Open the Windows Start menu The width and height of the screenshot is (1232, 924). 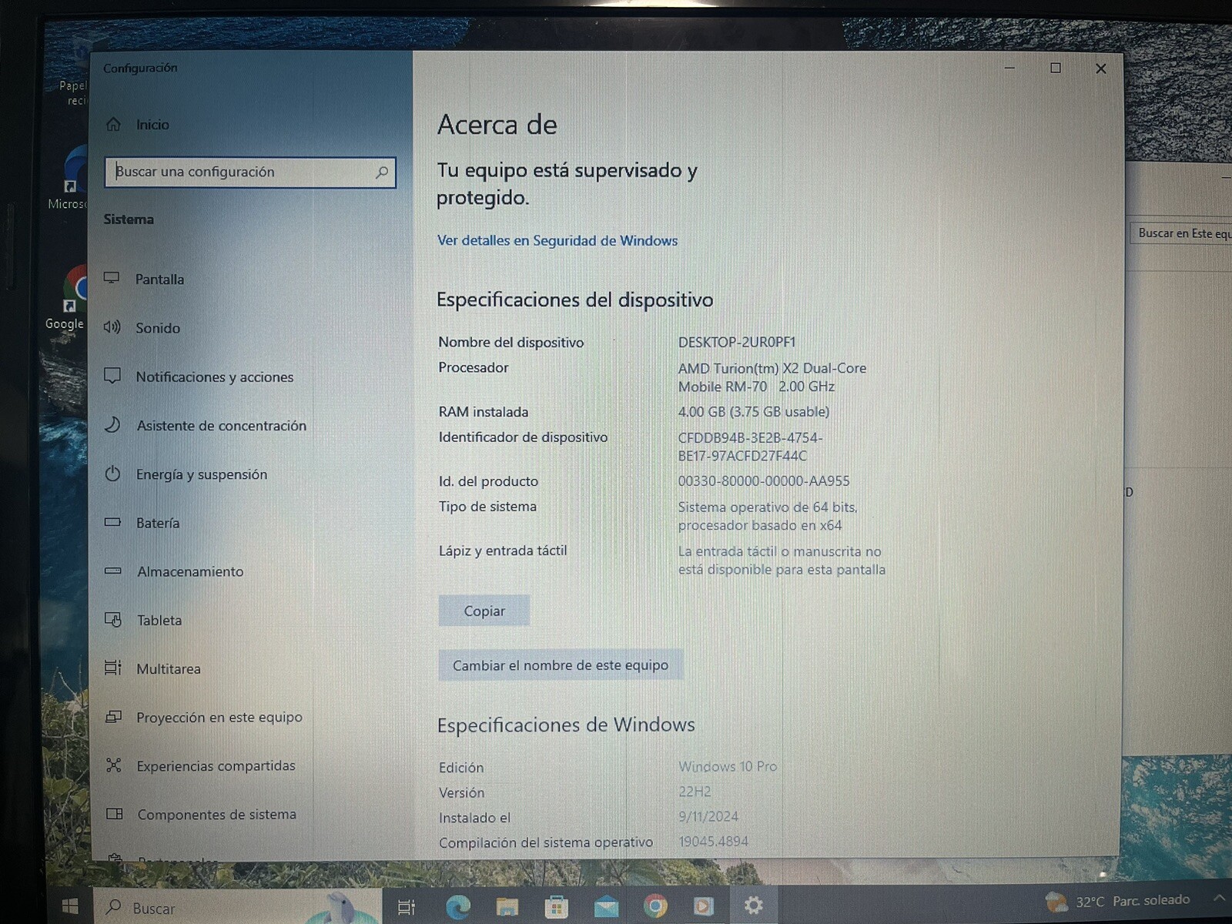pyautogui.click(x=70, y=906)
